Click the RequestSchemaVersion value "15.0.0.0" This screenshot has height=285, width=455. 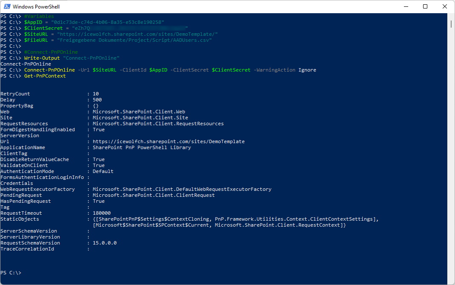105,243
